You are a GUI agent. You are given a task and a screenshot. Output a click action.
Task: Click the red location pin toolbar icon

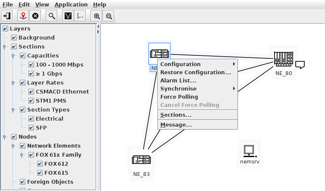click(x=24, y=16)
